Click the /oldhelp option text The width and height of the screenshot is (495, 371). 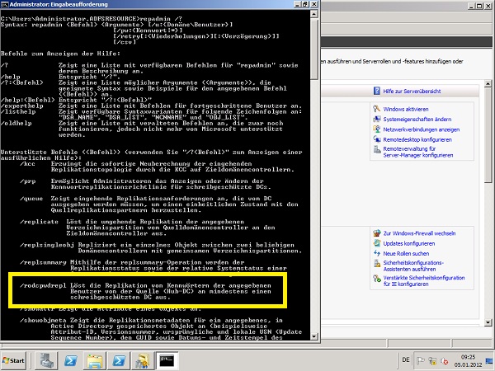pos(16,124)
